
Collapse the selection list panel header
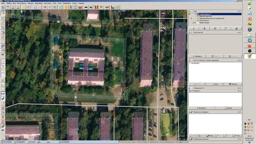tap(190, 60)
